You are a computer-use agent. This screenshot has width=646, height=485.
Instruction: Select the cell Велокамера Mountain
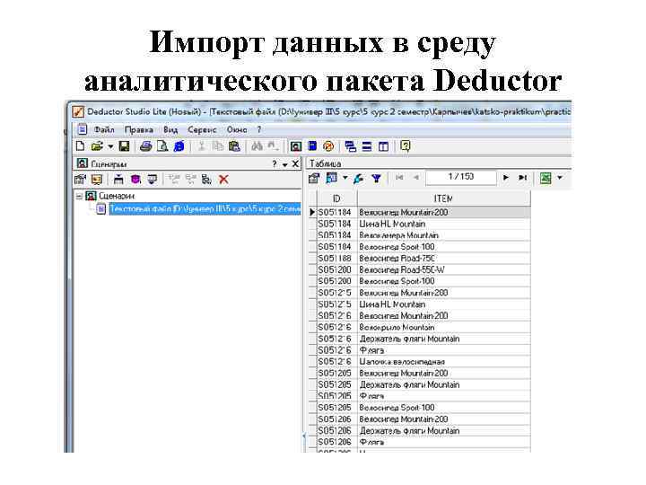[443, 235]
